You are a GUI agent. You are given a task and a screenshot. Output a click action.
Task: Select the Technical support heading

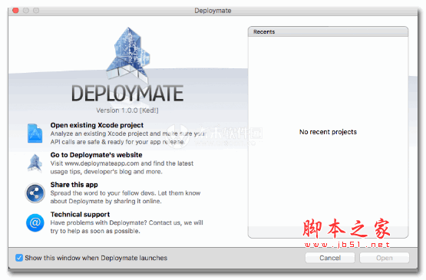click(80, 214)
